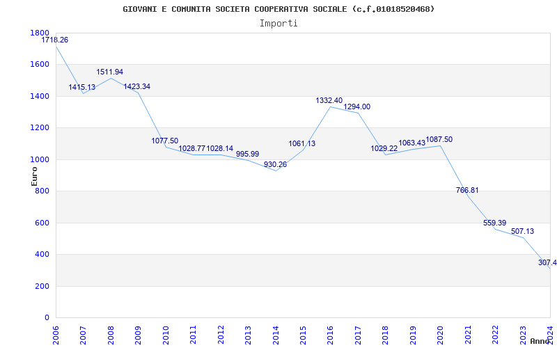Click the 200 y-axis tick label

tap(42, 286)
